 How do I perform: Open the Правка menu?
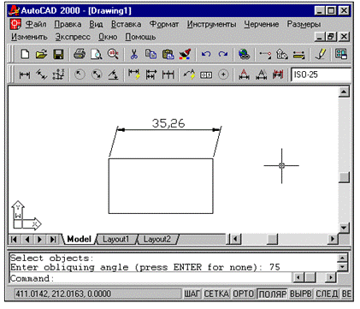coord(68,24)
